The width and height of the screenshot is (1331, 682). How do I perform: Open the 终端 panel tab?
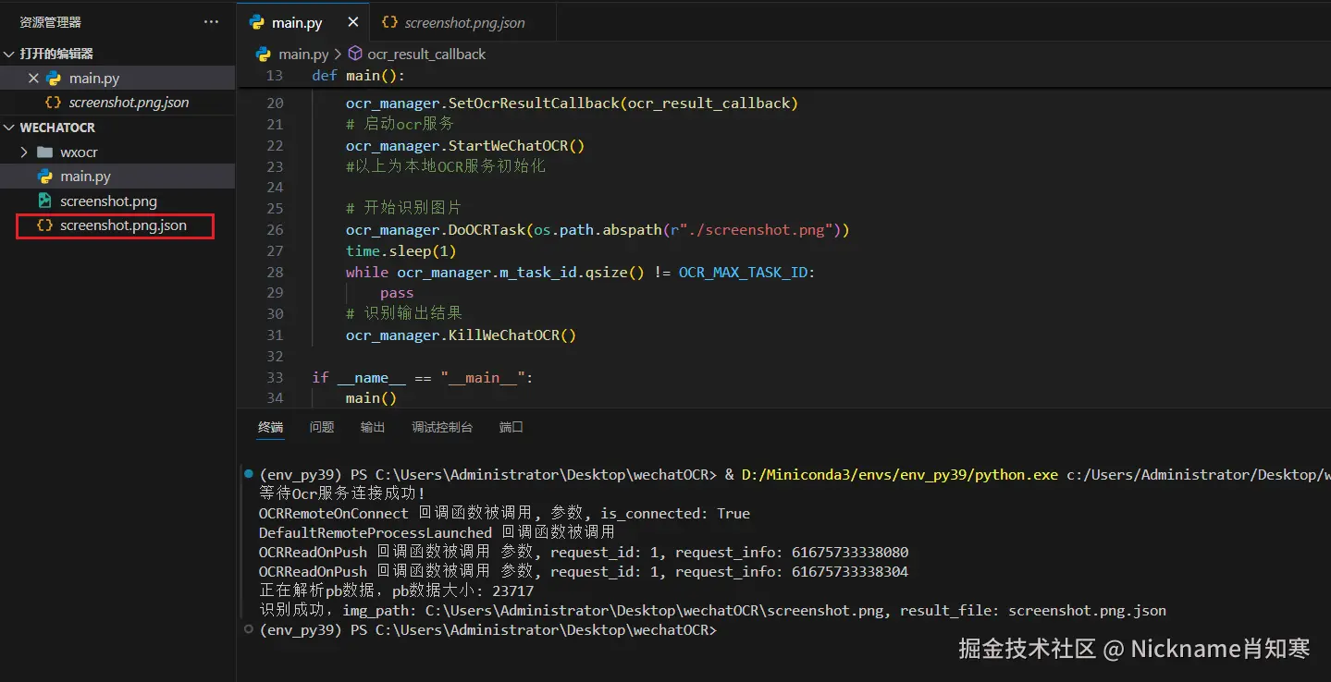(x=270, y=427)
